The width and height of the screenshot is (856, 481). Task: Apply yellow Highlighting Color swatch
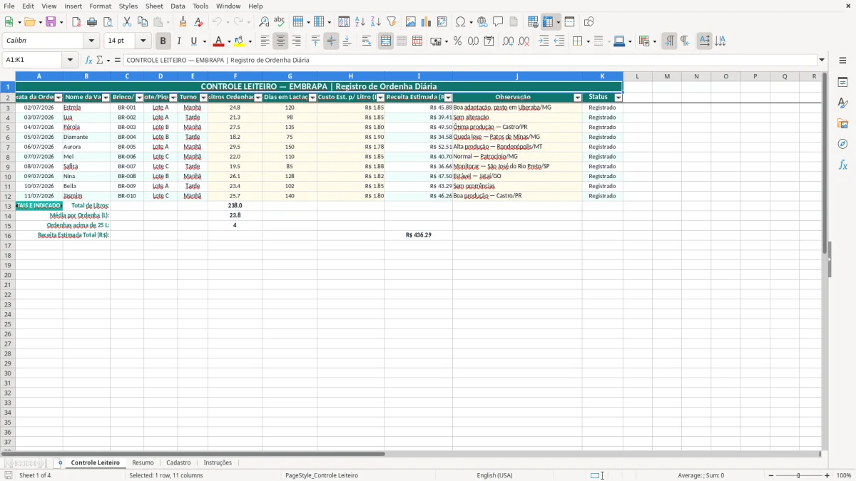click(240, 41)
